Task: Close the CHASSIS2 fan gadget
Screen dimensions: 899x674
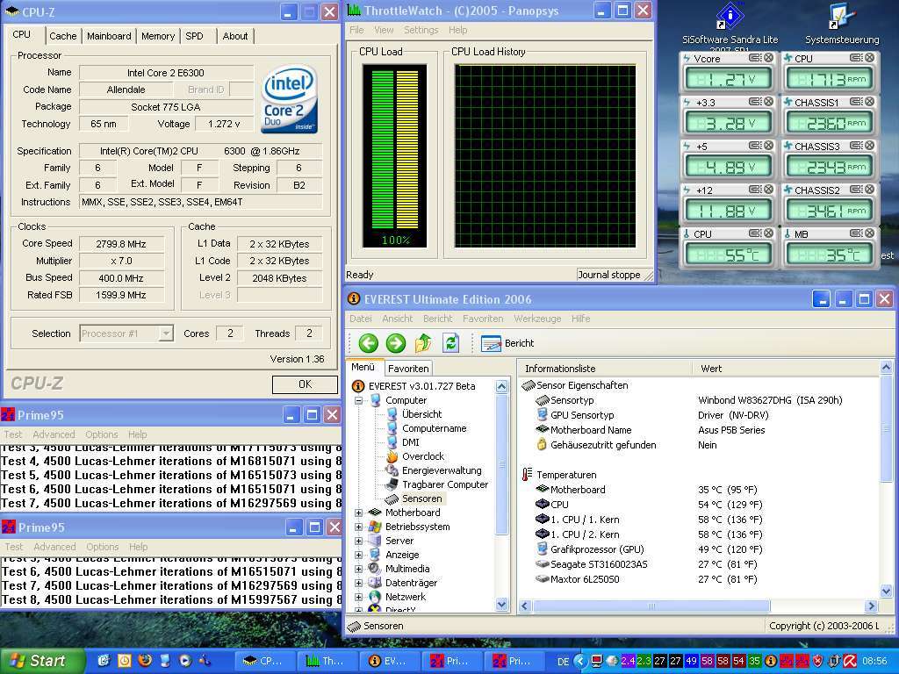Action: click(x=870, y=190)
